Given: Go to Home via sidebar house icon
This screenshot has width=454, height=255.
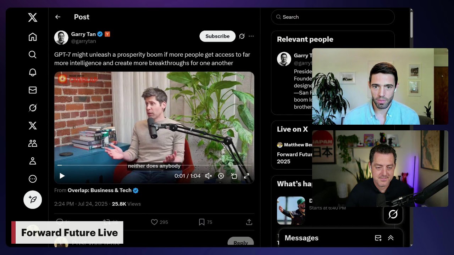Looking at the screenshot, I should click(x=33, y=37).
